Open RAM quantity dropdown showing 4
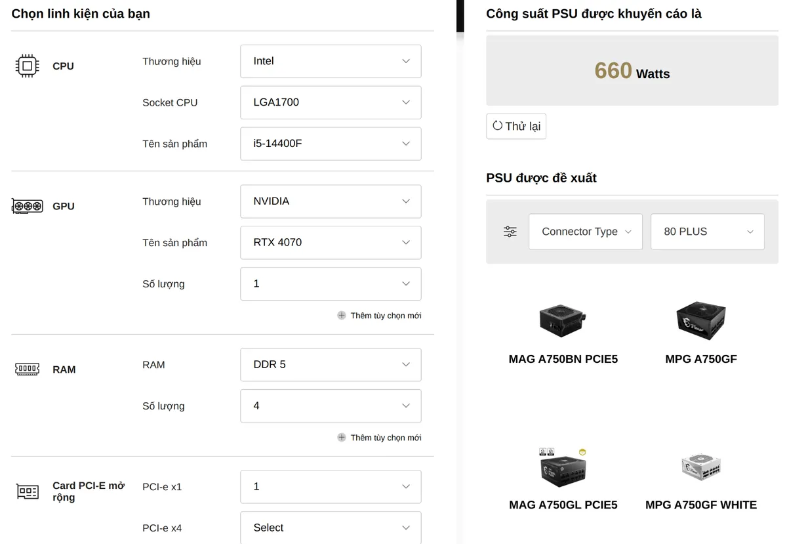 331,406
